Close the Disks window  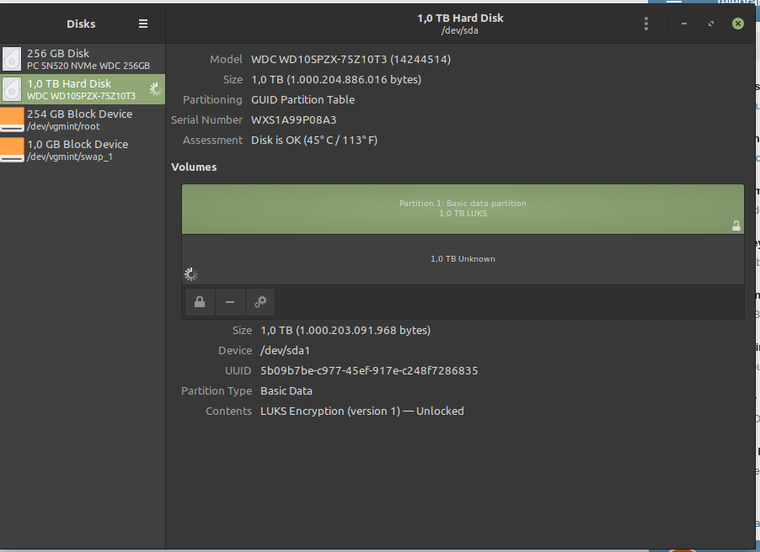click(x=738, y=24)
